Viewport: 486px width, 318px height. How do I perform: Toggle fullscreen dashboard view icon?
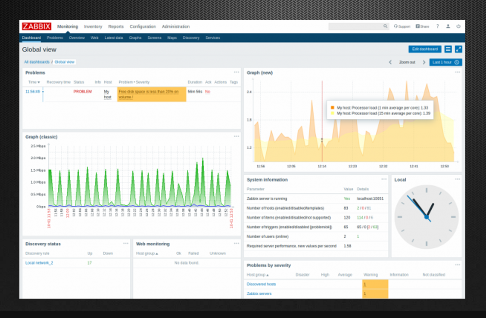(x=458, y=49)
